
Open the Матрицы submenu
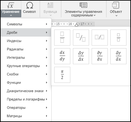click(x=26, y=116)
